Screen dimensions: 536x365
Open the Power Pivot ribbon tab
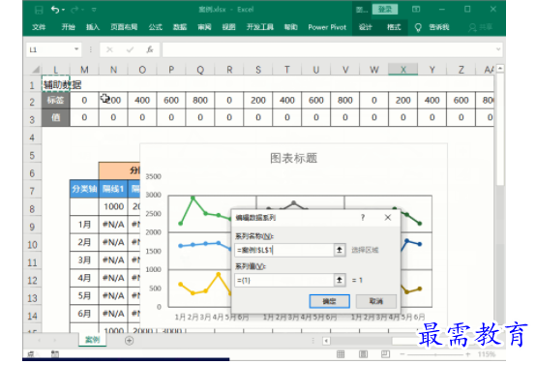coord(327,27)
